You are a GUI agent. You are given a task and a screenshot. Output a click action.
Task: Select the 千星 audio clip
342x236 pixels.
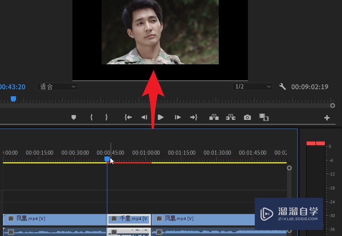(129, 232)
